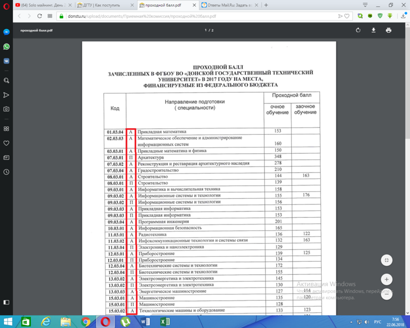Open the РУС language switcher
This screenshot has height=328, width=410.
point(378,322)
